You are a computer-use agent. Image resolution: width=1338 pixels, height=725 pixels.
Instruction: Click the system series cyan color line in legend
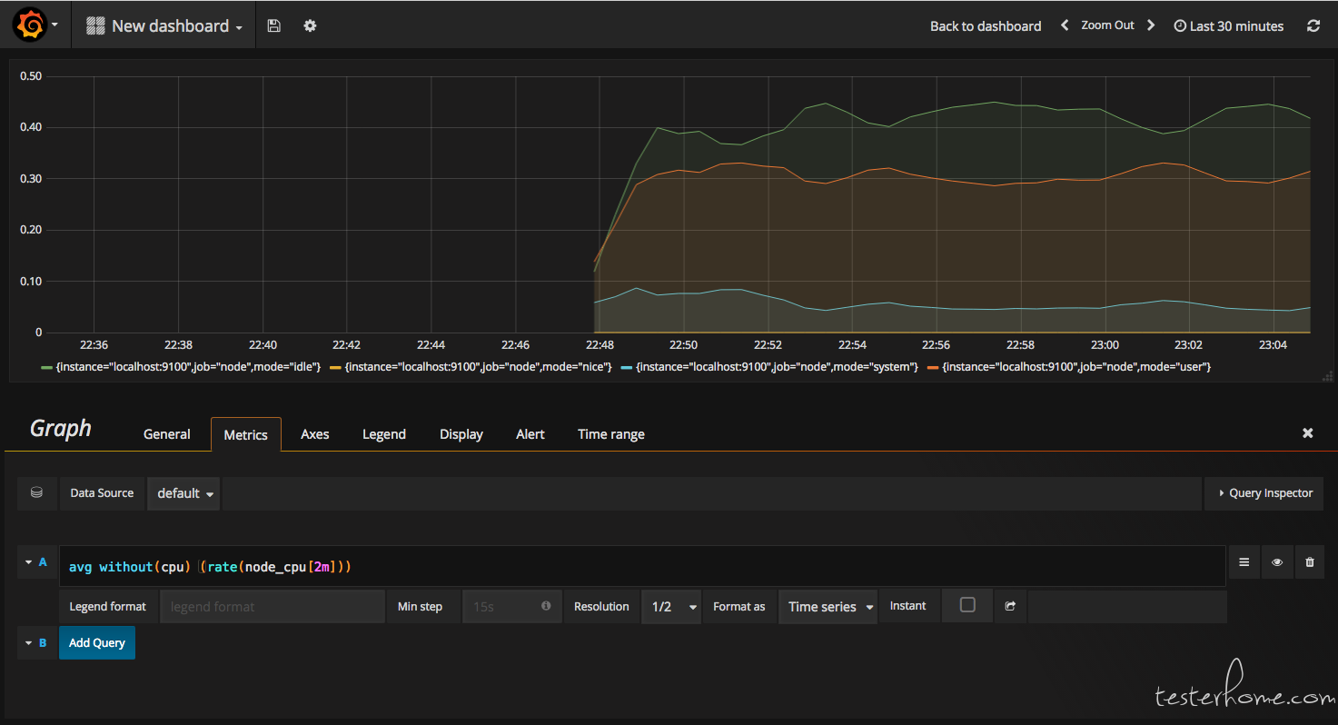point(628,367)
